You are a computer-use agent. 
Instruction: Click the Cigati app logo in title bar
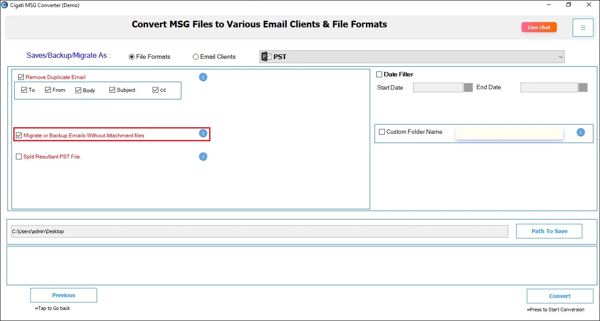[5, 5]
